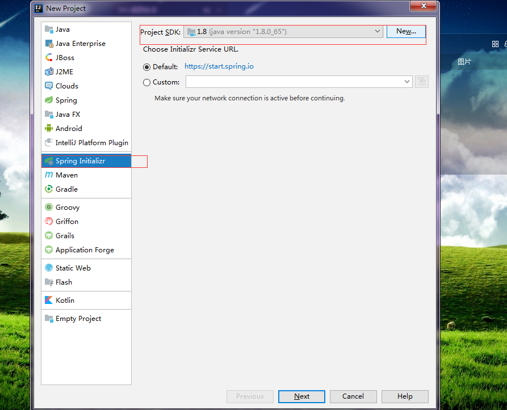Click the Next button

click(301, 396)
